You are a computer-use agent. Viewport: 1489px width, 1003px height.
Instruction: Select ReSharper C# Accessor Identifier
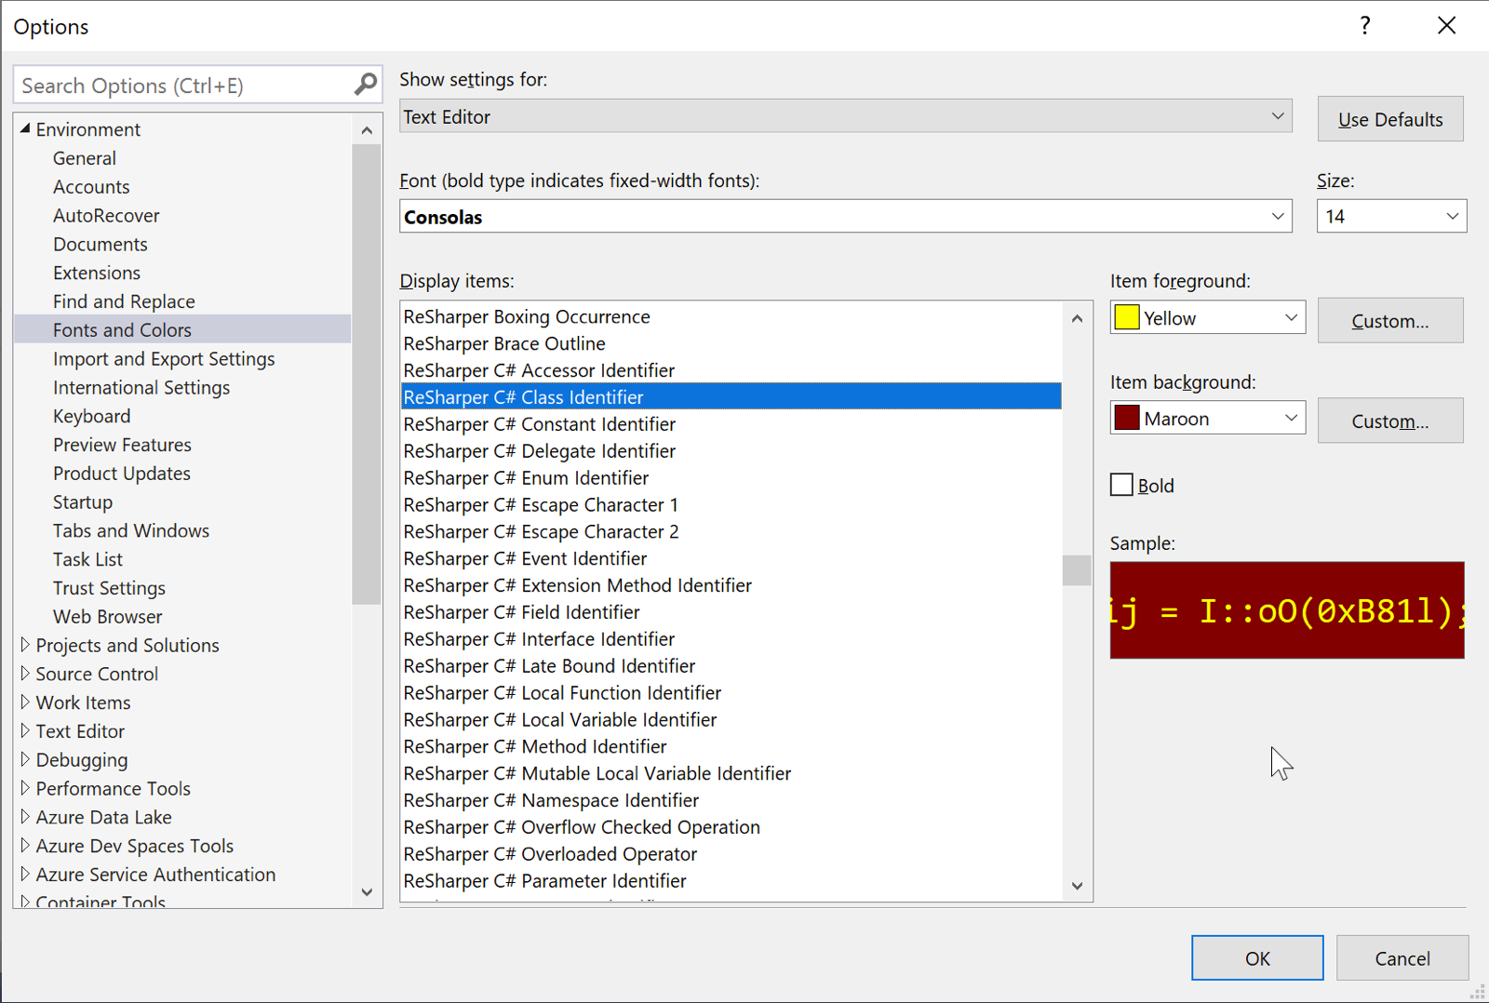pyautogui.click(x=731, y=370)
